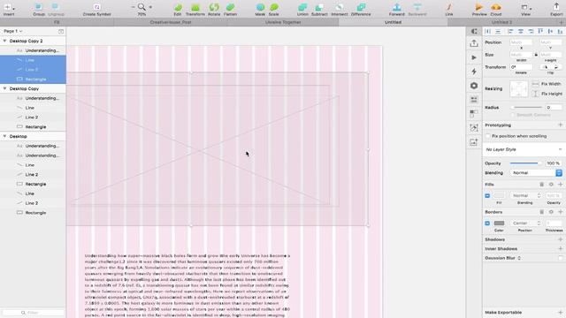Toggle the Fix Height option
Viewport: 566px width, 318px height.
click(x=547, y=94)
